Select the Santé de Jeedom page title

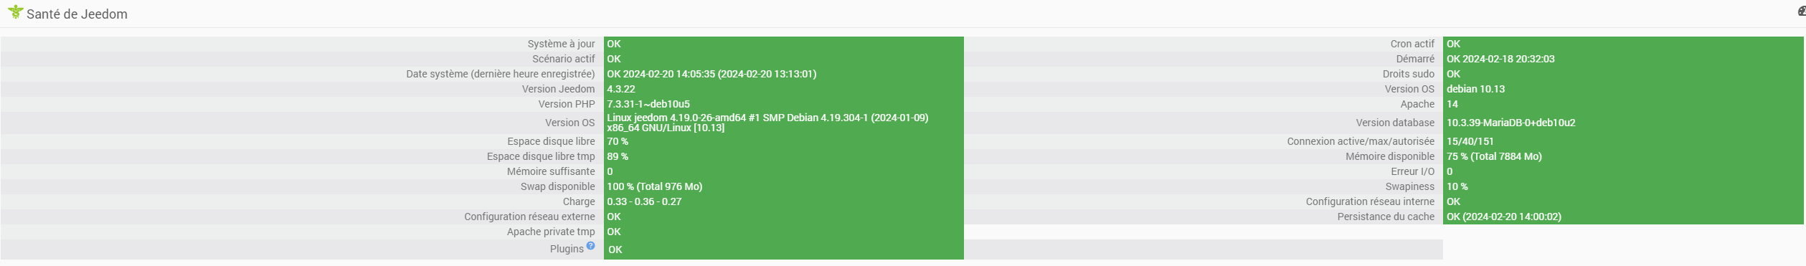coord(77,14)
